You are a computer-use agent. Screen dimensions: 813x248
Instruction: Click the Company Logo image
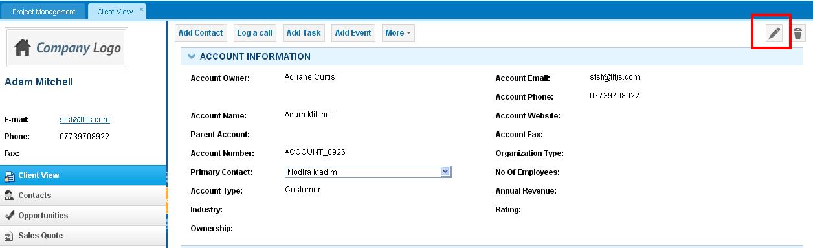tap(67, 48)
